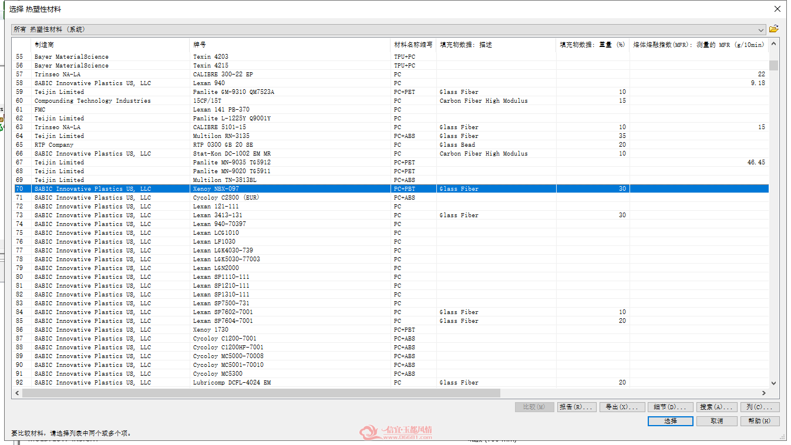This screenshot has width=791, height=445.
Task: Sort by 填充物数据: 重量 (%) header
Action: (x=593, y=45)
